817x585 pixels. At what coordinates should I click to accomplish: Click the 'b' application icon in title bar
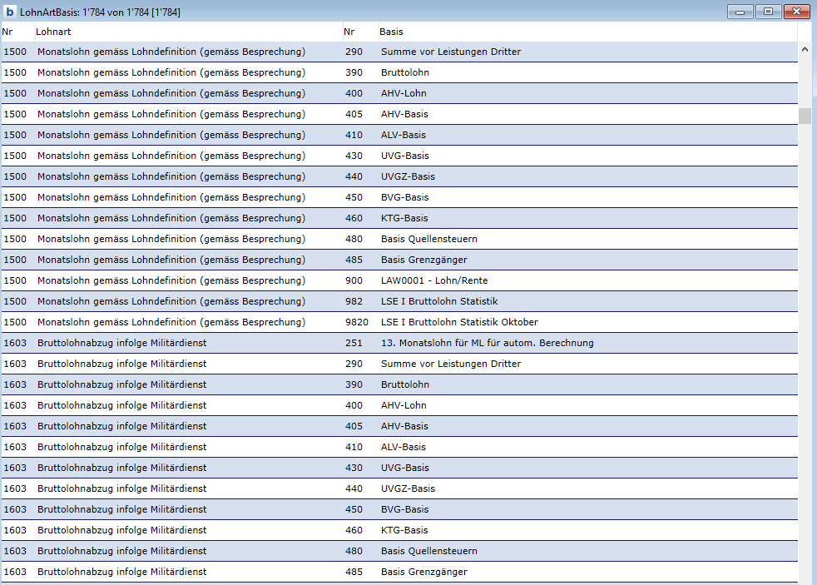click(10, 12)
